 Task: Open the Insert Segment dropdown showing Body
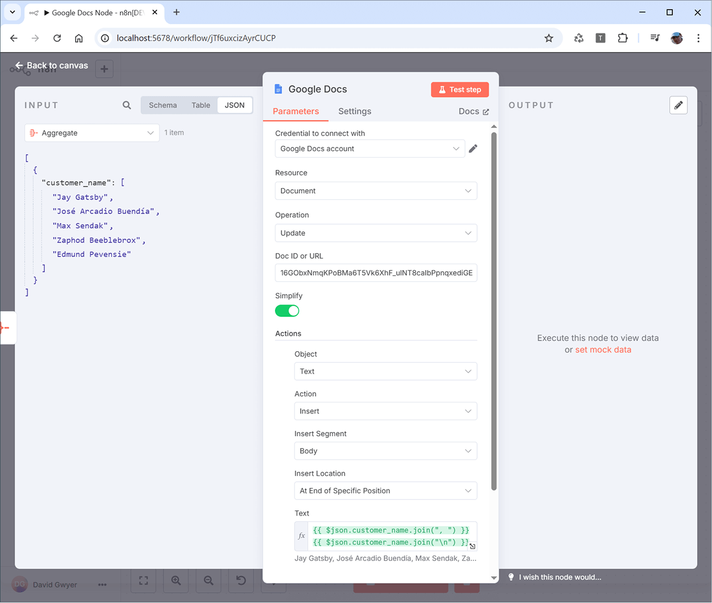[x=385, y=451]
